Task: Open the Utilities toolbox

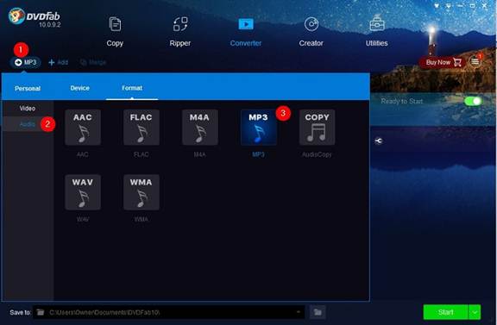Action: 376,32
